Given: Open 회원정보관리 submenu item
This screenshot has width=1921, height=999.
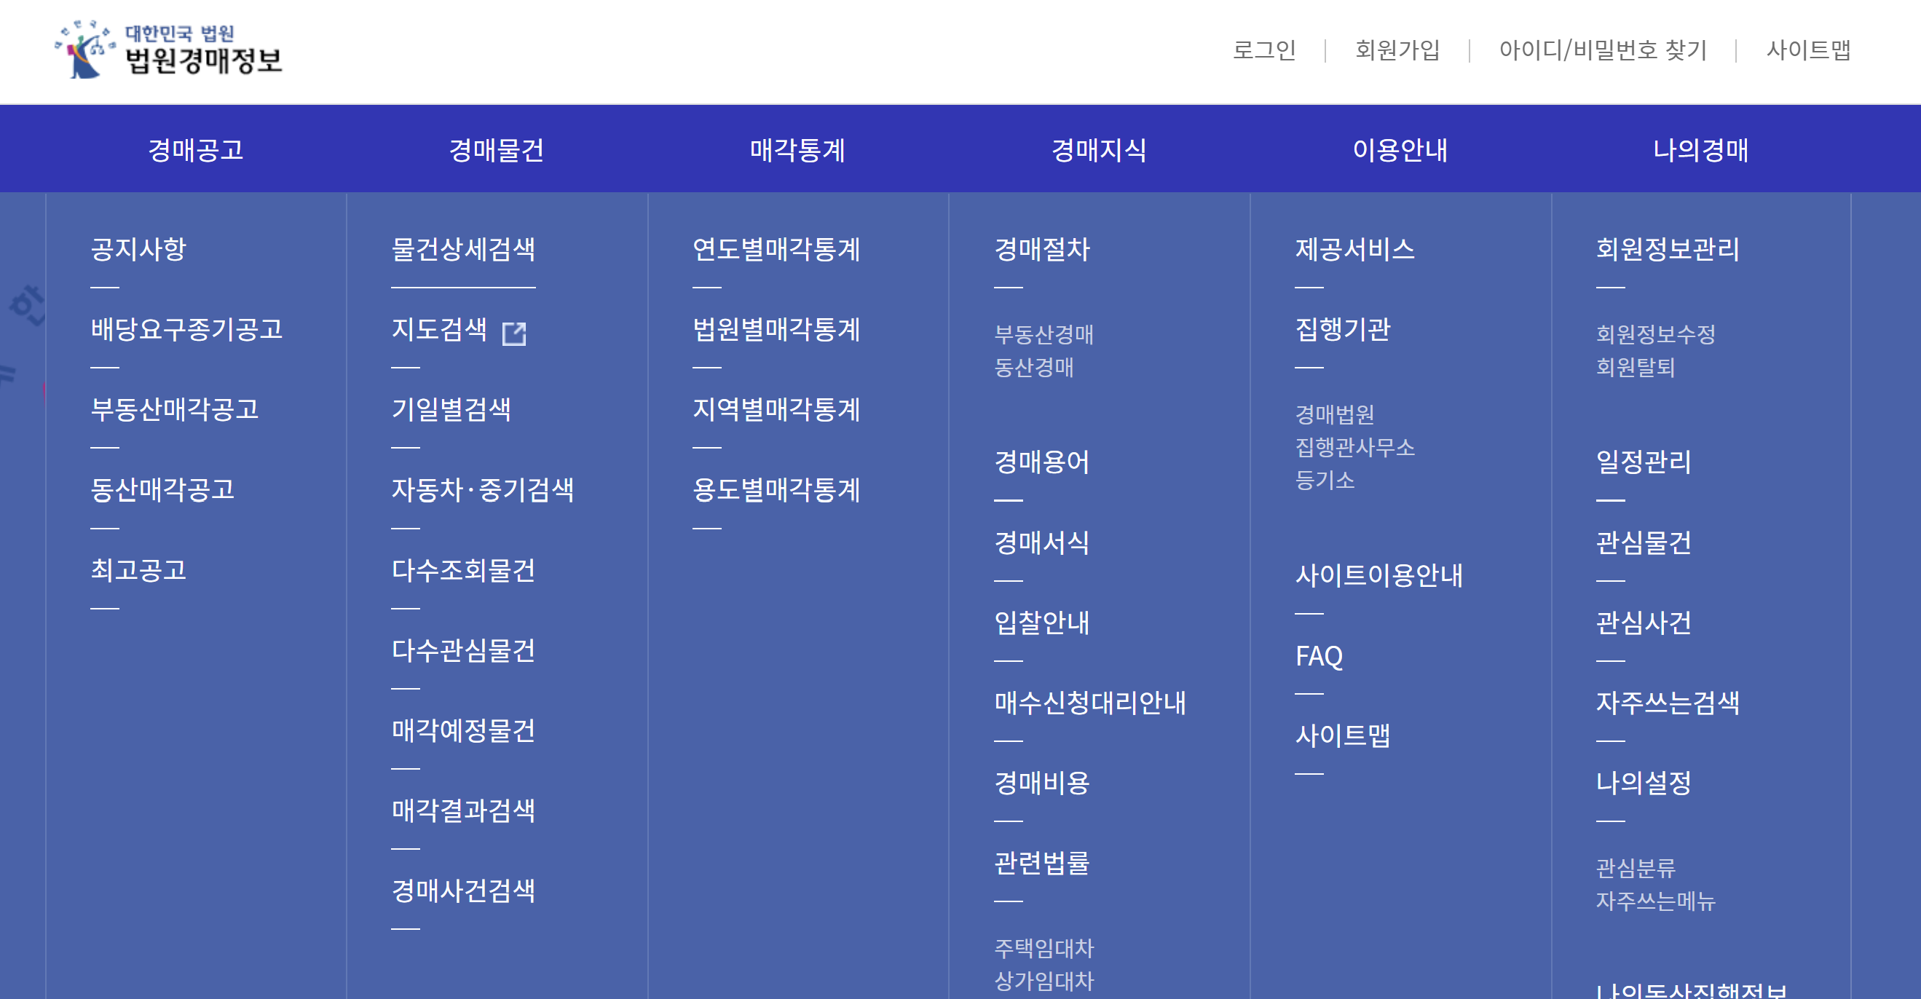Looking at the screenshot, I should click(x=1668, y=249).
